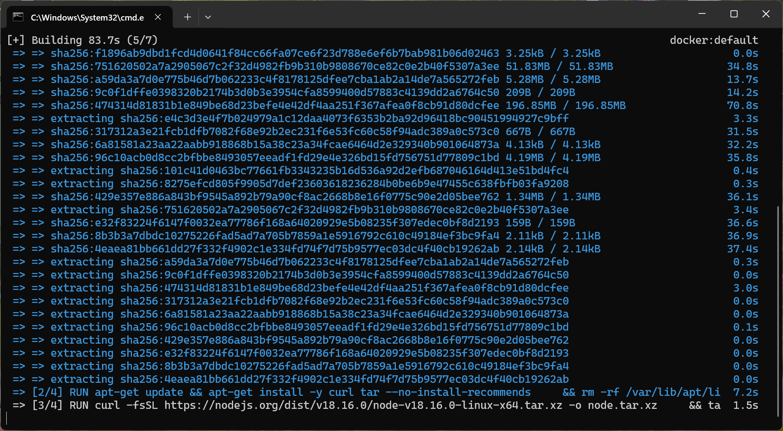
Task: Click the extracting sha256:6a81581a line
Action: tap(385, 314)
